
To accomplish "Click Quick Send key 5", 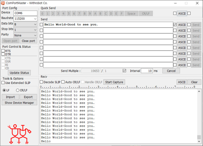I will coord(69,14).
